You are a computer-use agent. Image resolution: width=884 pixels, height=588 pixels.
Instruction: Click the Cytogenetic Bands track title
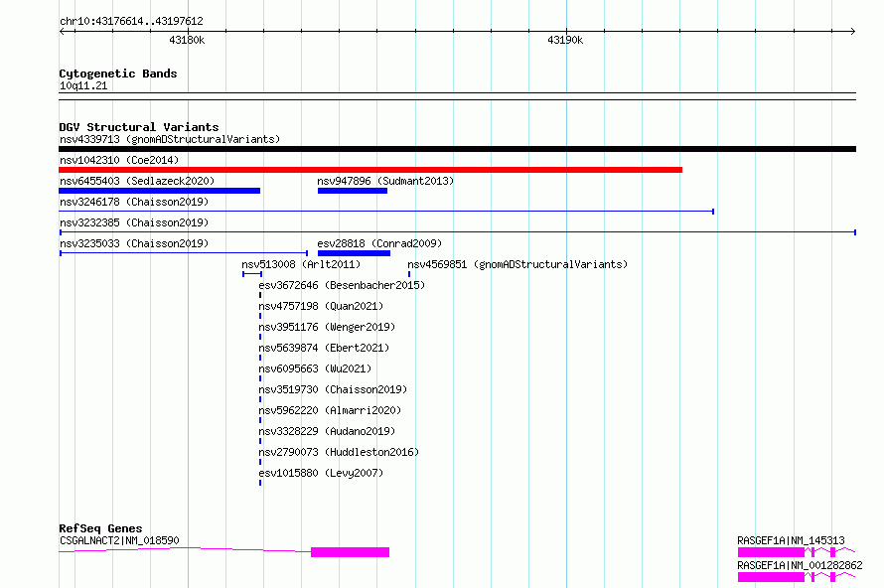coord(118,73)
